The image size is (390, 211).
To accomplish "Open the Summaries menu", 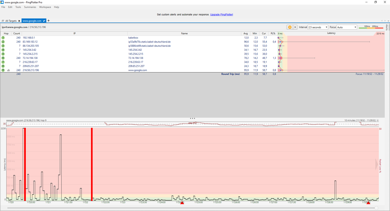I will 30,7.
